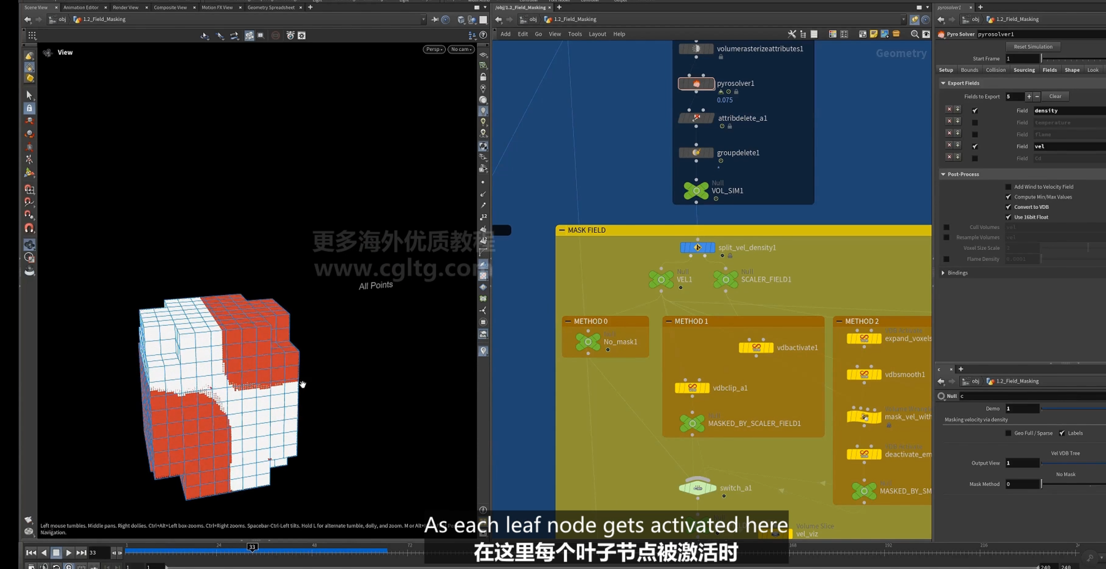This screenshot has height=569, width=1106.
Task: Open the No cam camera dropdown
Action: click(x=461, y=49)
